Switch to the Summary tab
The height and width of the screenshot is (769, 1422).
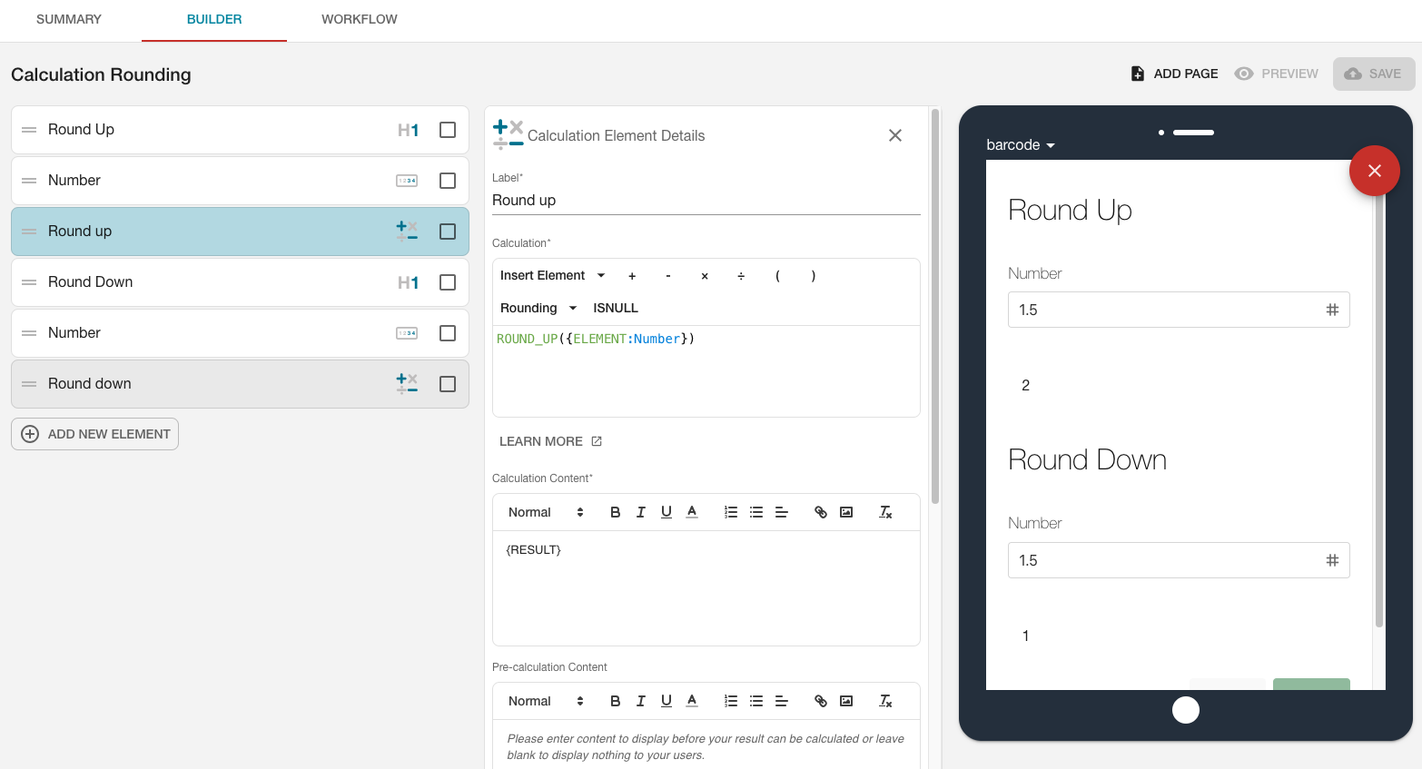(x=69, y=19)
